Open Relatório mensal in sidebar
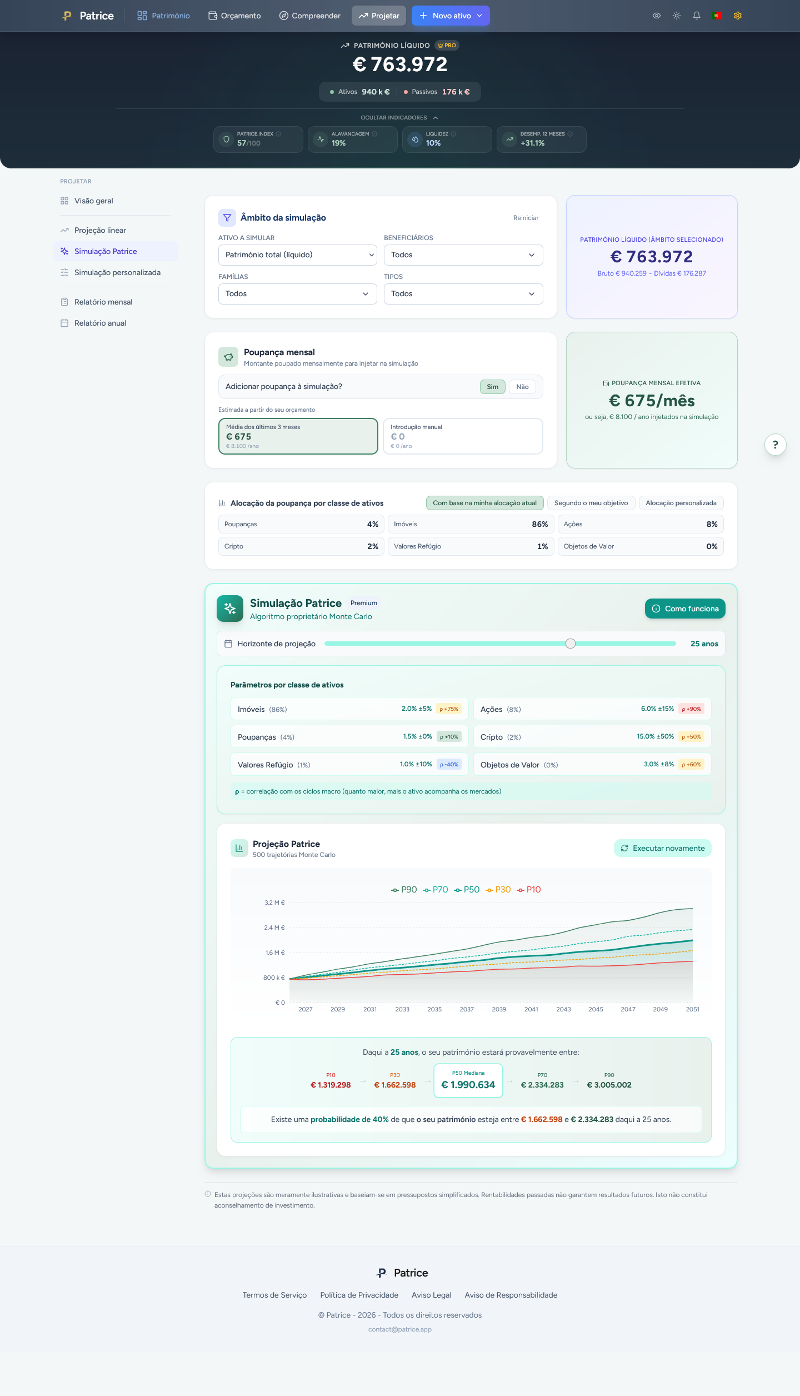This screenshot has height=1396, width=800. 116,302
